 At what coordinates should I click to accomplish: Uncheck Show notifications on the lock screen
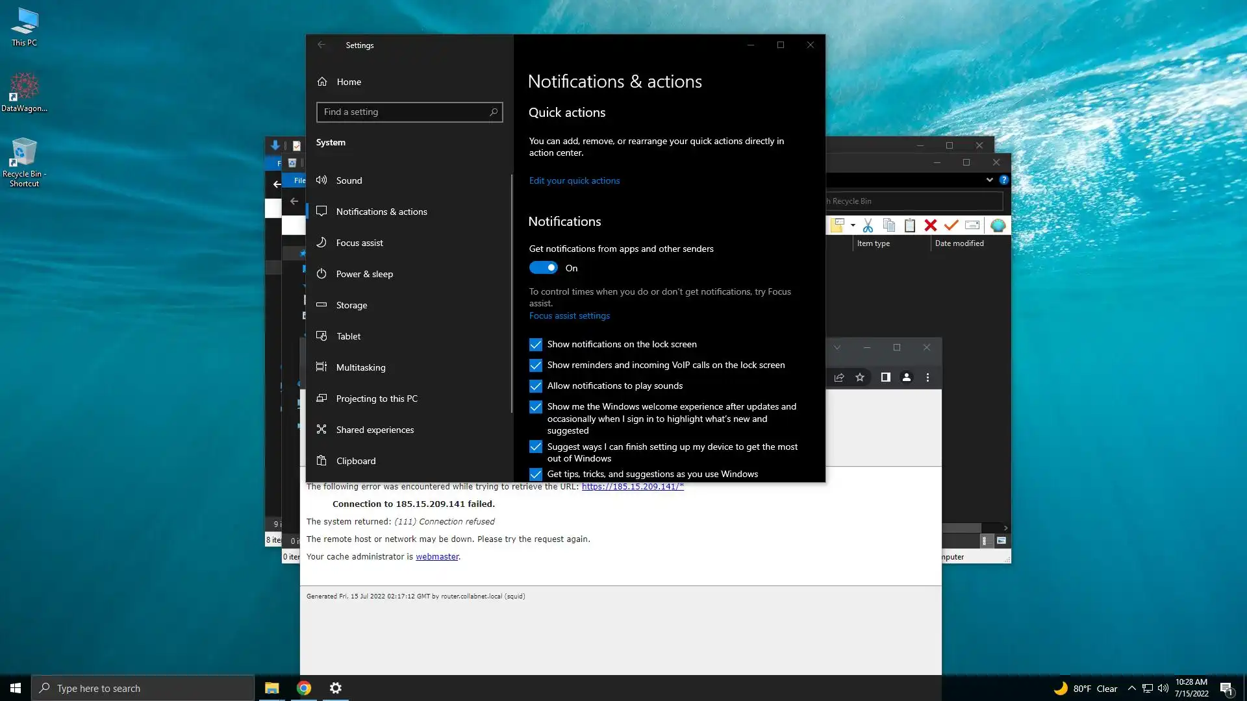tap(536, 345)
